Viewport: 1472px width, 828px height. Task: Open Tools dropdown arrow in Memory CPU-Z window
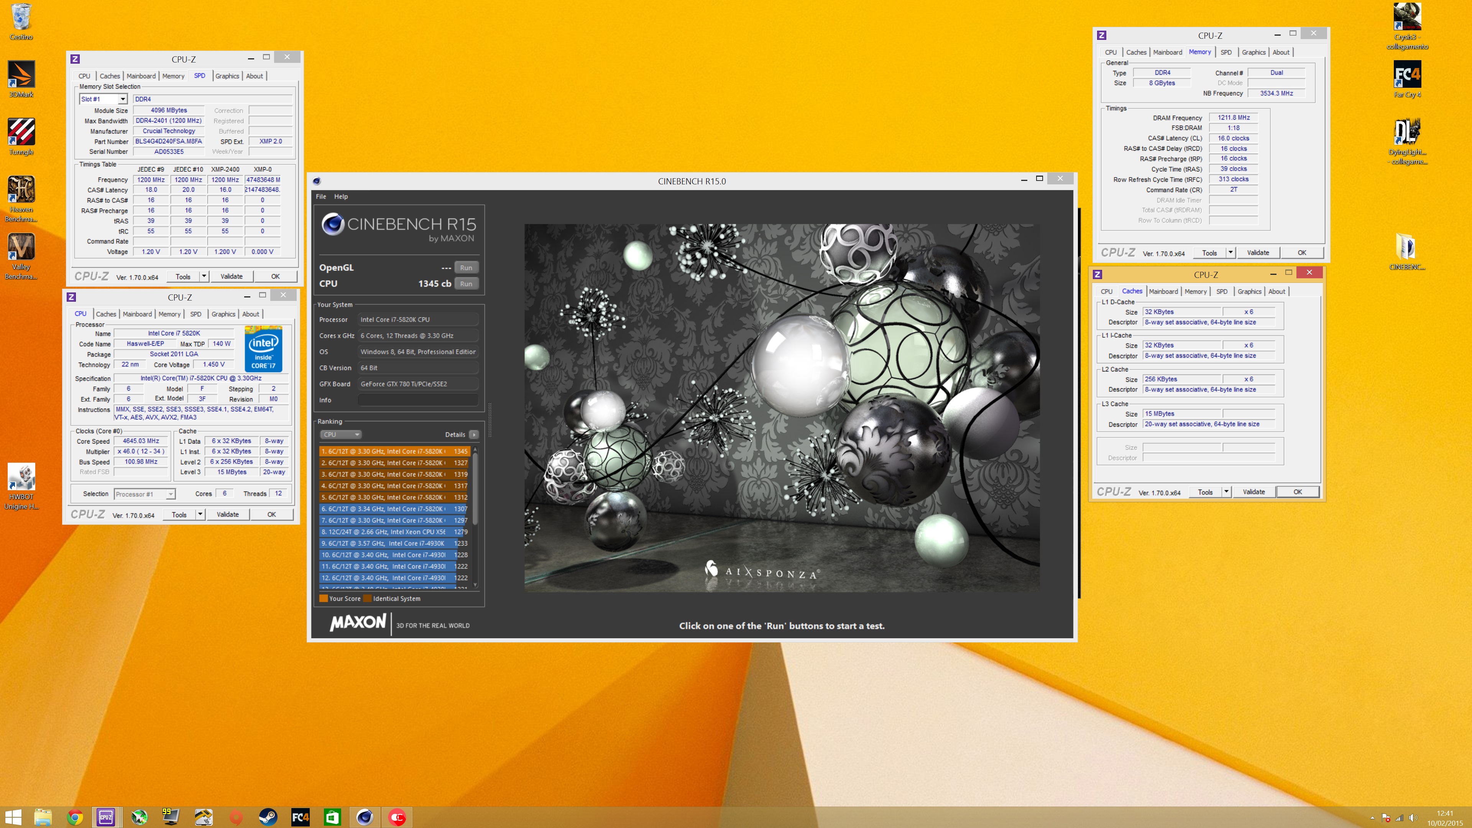point(1230,253)
